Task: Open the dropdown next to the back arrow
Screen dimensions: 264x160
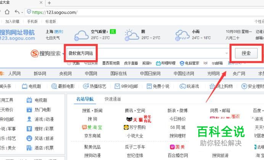Action: click(x=22, y=13)
